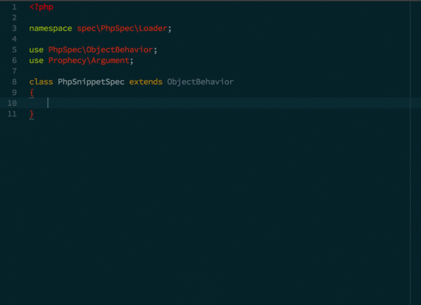The width and height of the screenshot is (421, 305).
Task: Click the 'use' keyword on line 5
Action: click(36, 50)
